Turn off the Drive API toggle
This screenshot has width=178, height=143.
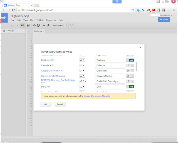point(130,87)
